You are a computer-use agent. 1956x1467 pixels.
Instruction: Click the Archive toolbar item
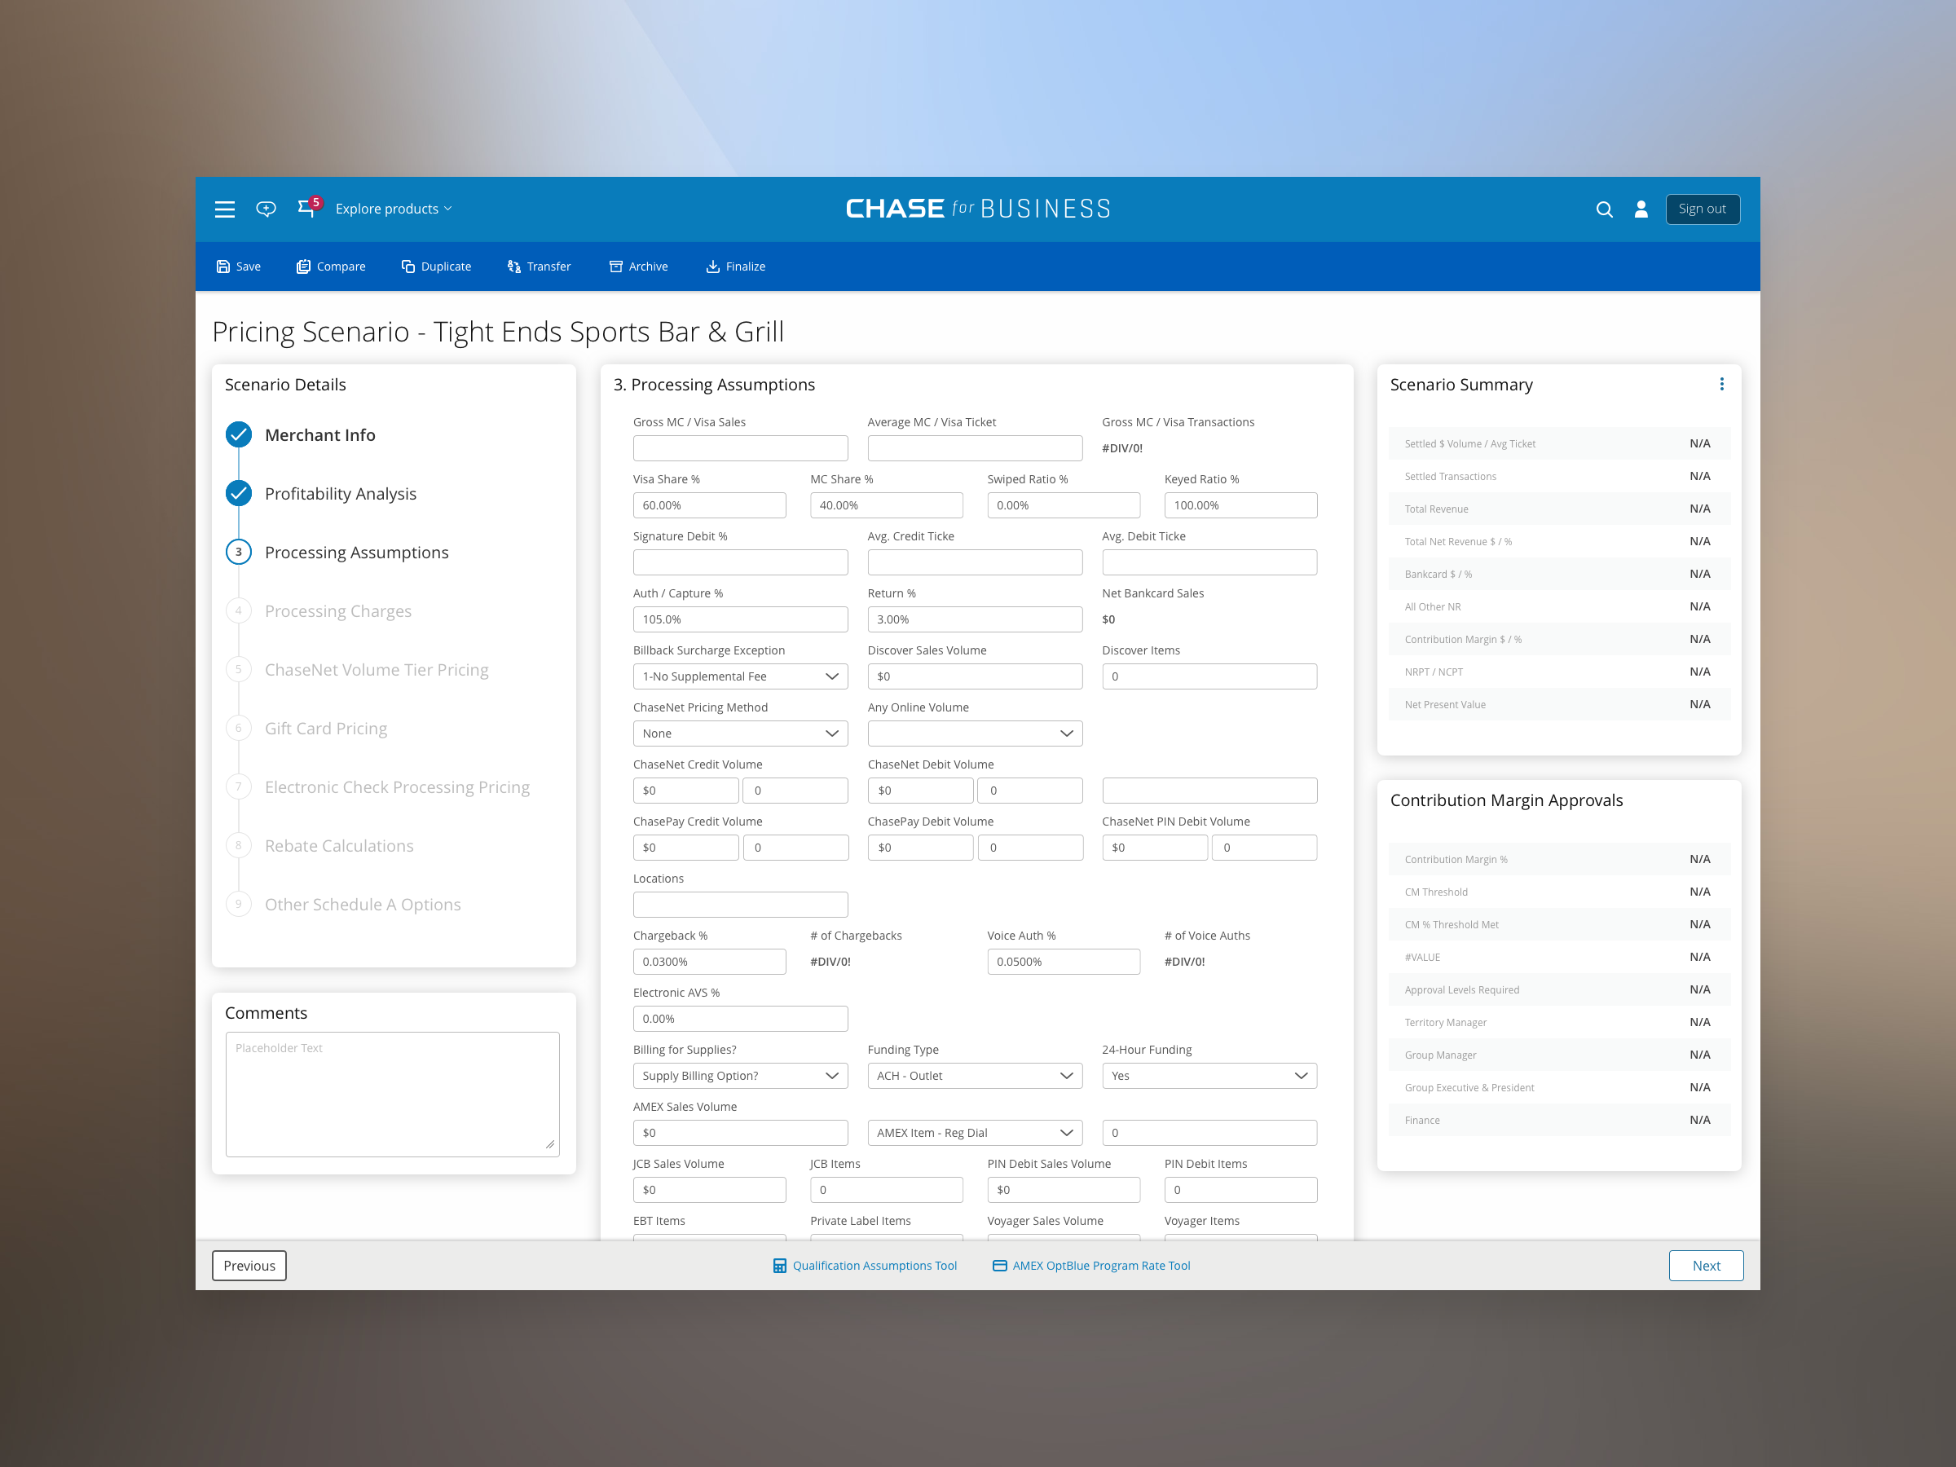(638, 267)
